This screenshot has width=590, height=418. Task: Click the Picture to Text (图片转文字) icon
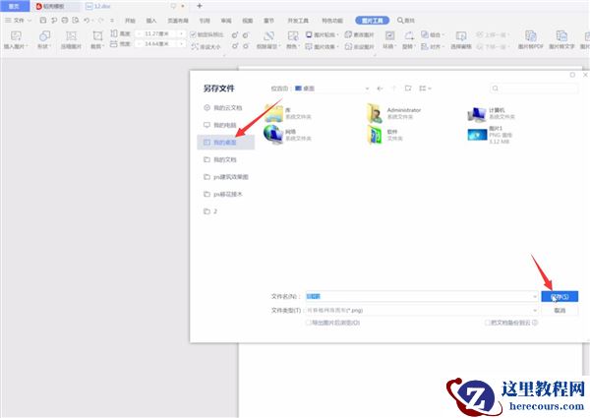click(561, 36)
